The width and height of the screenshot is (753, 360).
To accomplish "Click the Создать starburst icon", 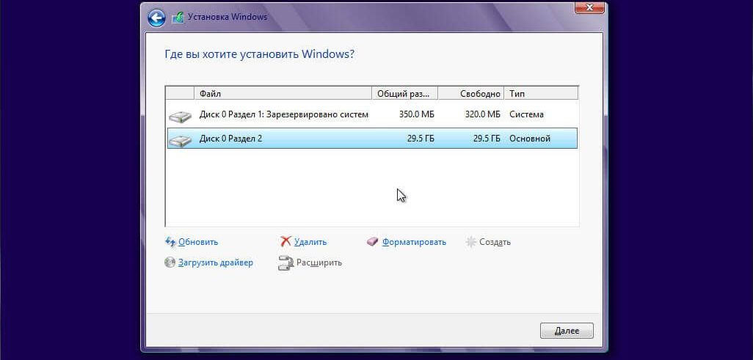I will point(470,242).
